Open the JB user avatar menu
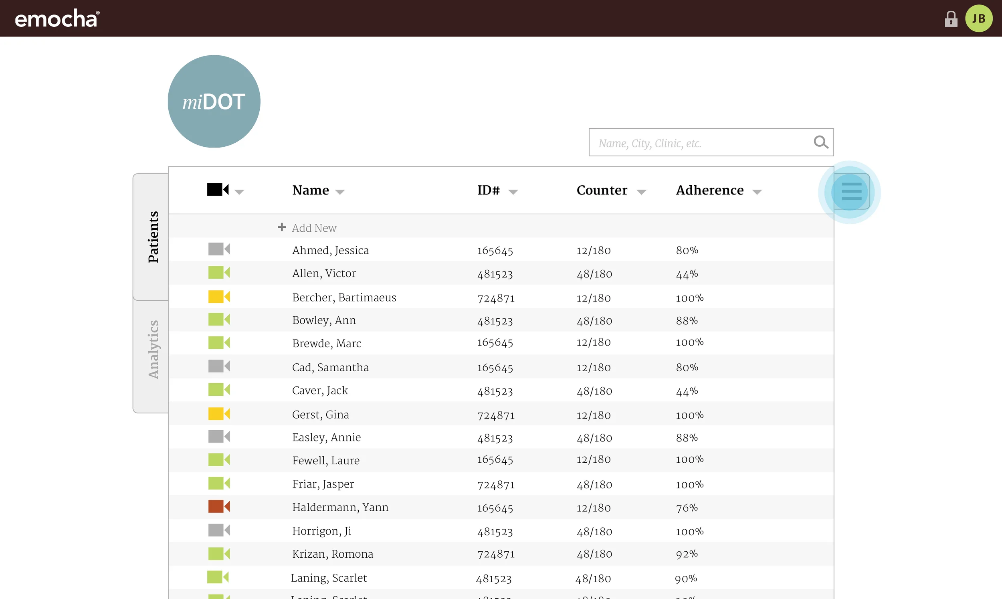 tap(978, 18)
